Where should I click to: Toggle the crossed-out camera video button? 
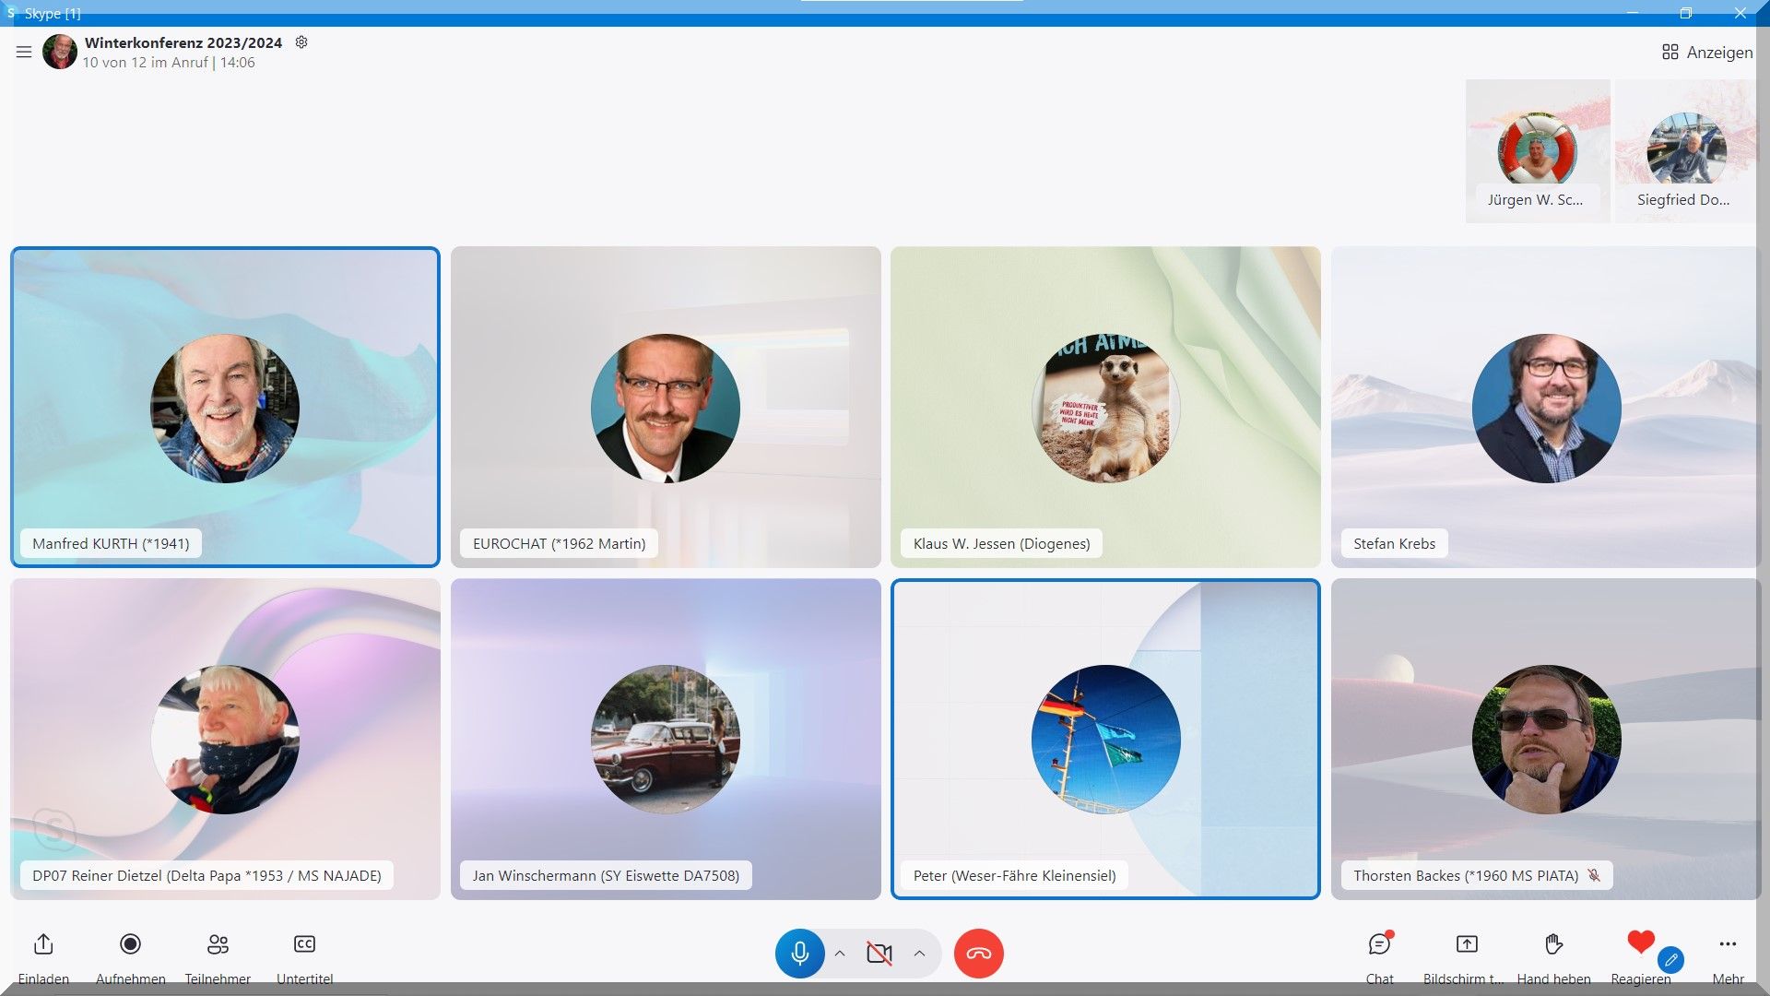click(879, 953)
